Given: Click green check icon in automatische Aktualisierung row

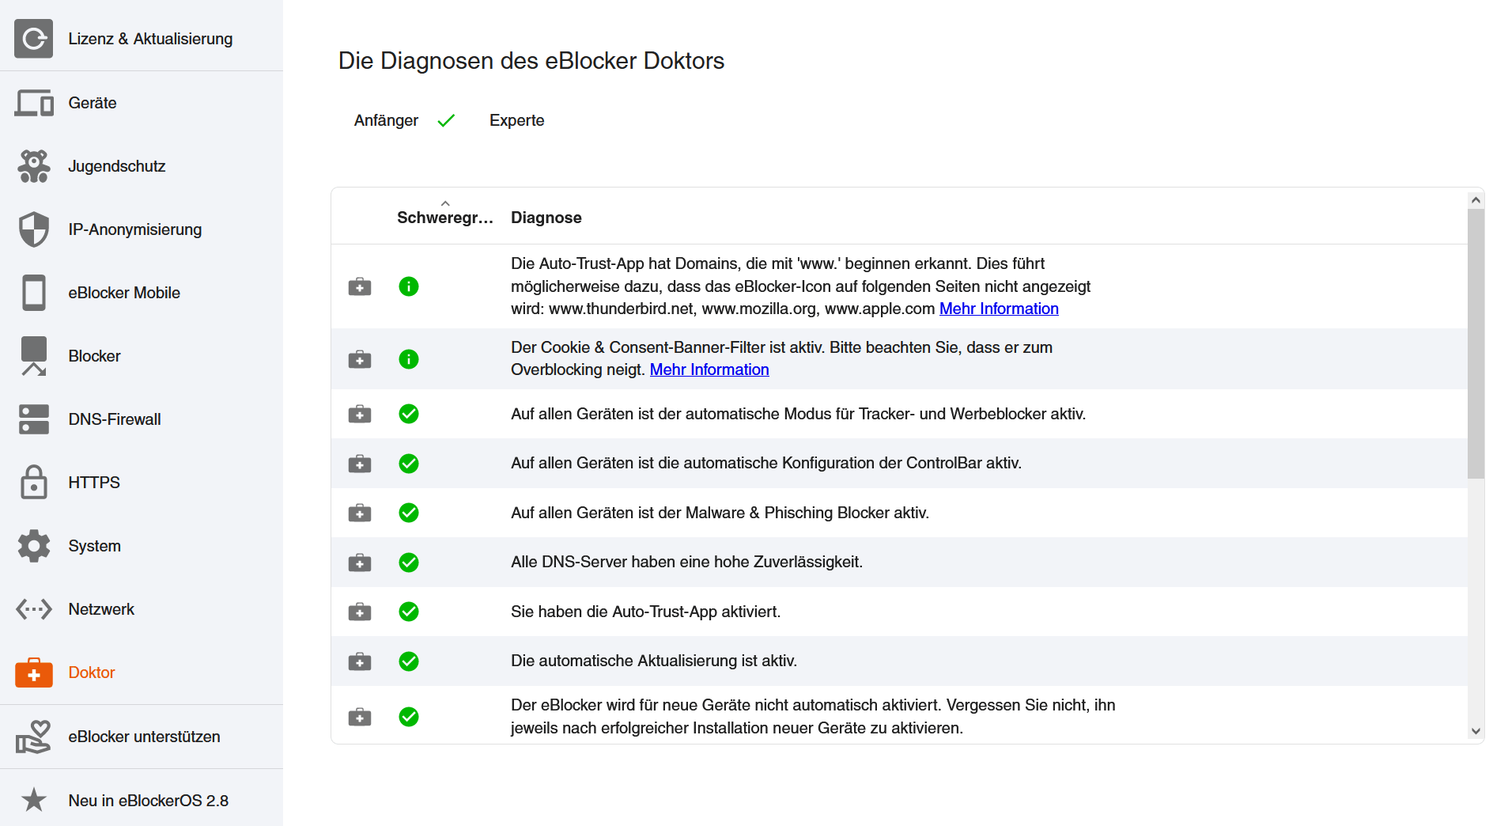Looking at the screenshot, I should (x=409, y=661).
